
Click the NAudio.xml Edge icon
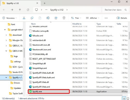[30, 35]
